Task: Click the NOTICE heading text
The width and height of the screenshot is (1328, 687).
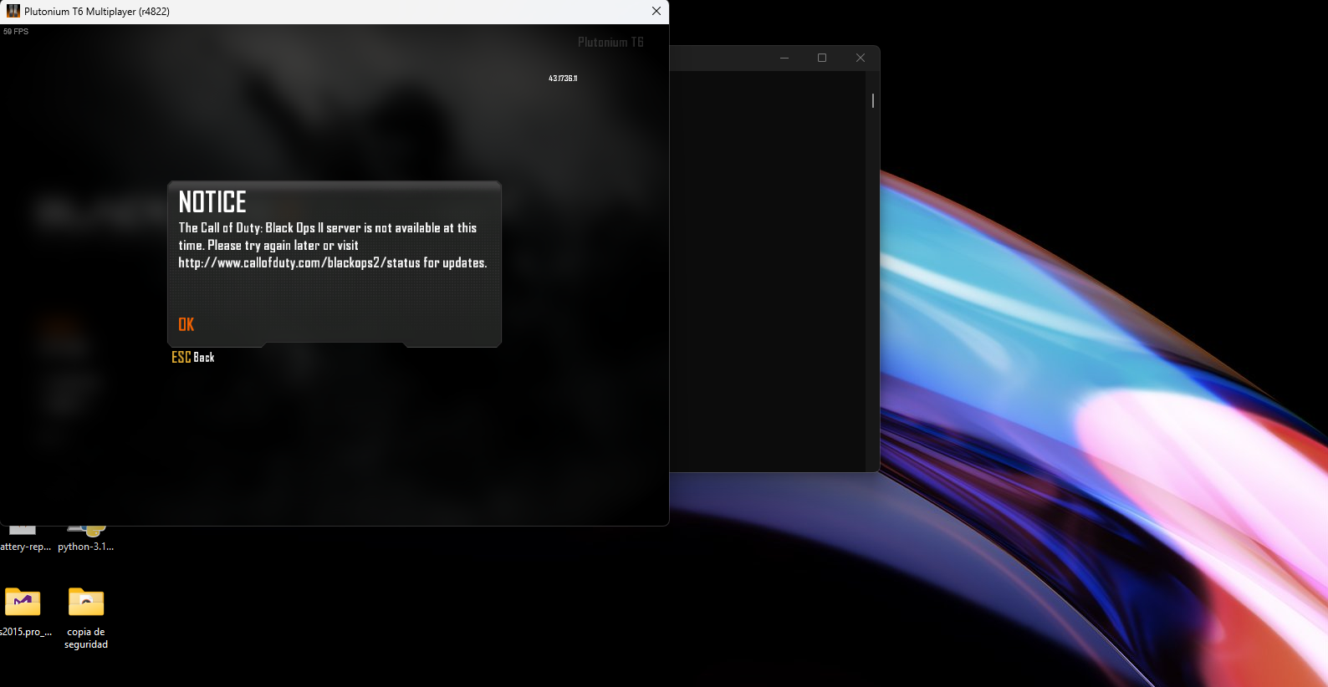Action: pyautogui.click(x=212, y=202)
